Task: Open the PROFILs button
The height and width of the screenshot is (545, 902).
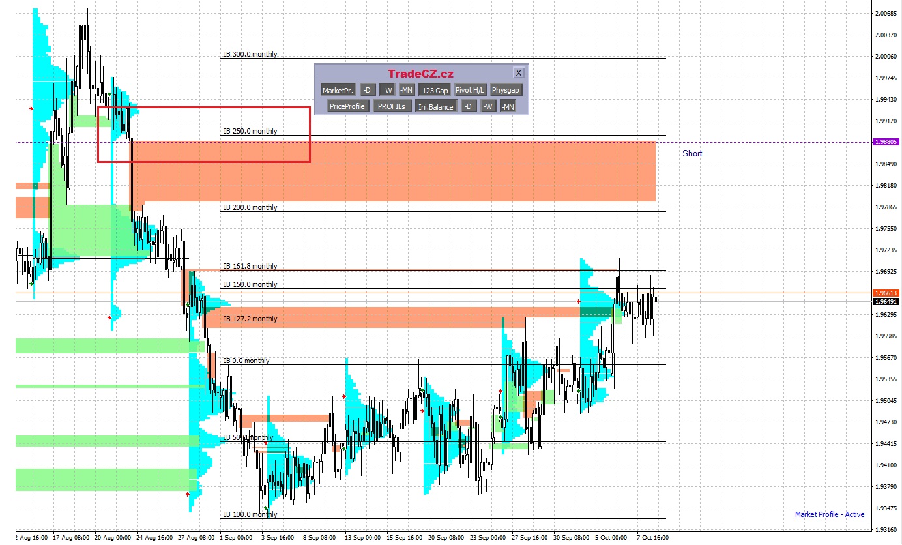Action: [392, 106]
